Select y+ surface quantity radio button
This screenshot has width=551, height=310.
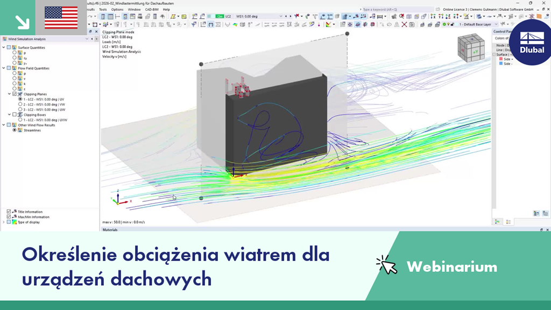[x=15, y=63]
